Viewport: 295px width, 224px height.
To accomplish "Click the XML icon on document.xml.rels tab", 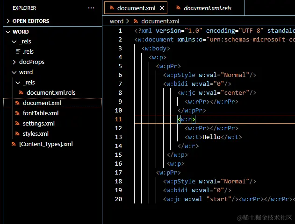I will click(x=177, y=8).
